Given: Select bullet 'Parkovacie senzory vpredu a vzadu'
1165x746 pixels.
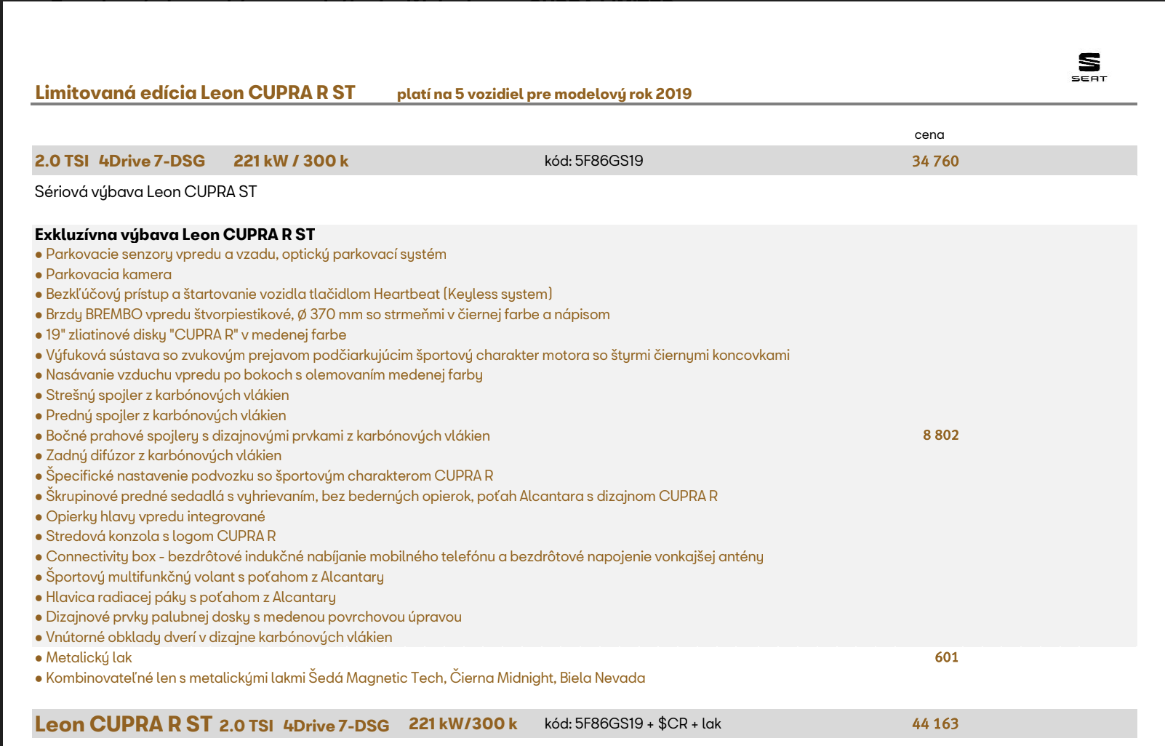Looking at the screenshot, I should click(241, 254).
